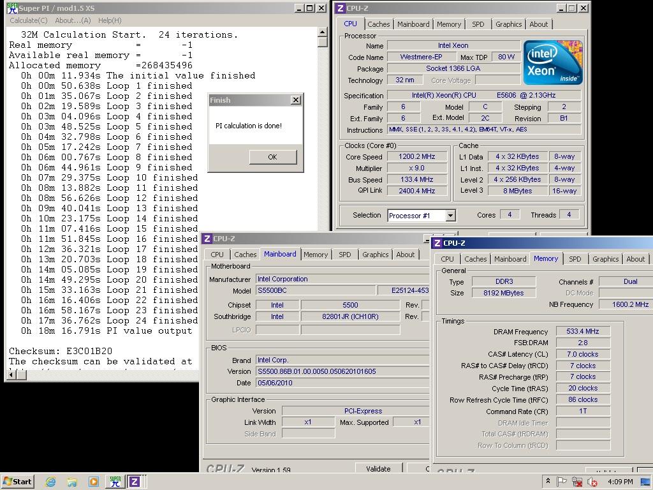Click the CPU-Z Z icon in top window title
Viewport: 653px width, 490px height.
(x=341, y=8)
